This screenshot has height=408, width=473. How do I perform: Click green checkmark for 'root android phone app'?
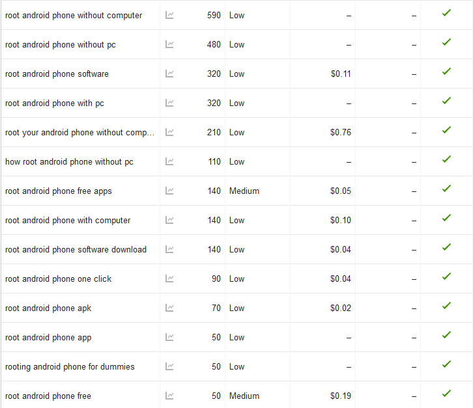click(x=446, y=335)
